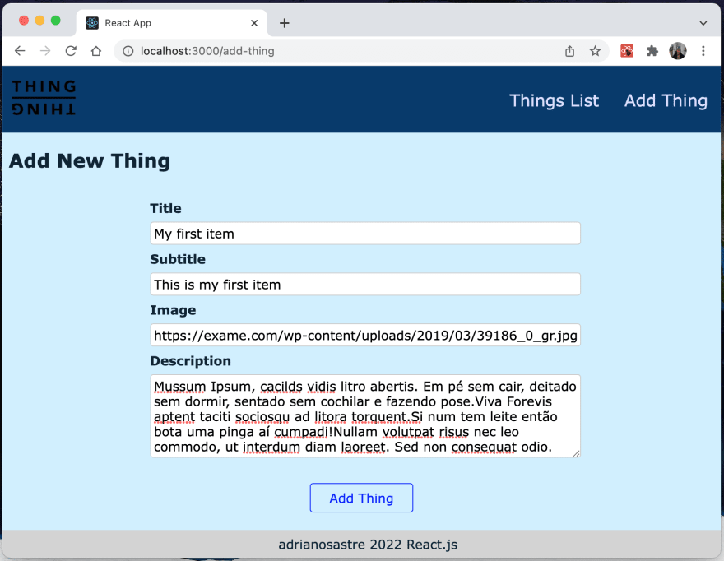The image size is (724, 561).
Task: Open the browser home icon
Action: [96, 51]
